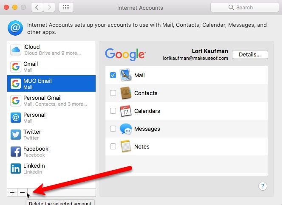Select the Gmail account in list
The image size is (283, 205).
click(x=51, y=67)
